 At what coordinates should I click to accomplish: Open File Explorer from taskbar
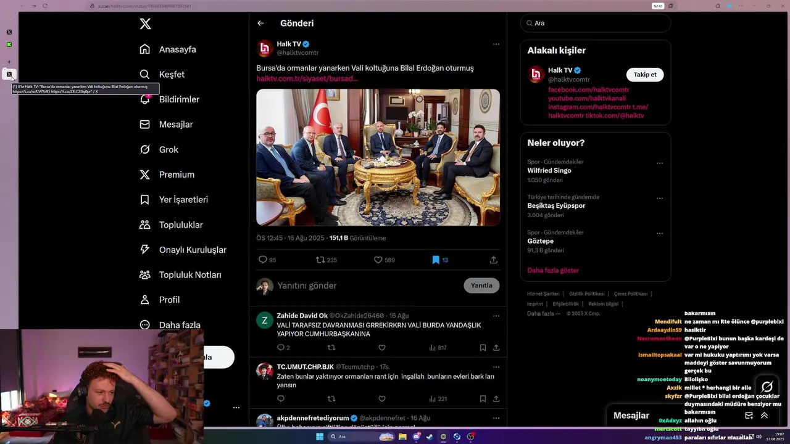pyautogui.click(x=402, y=437)
